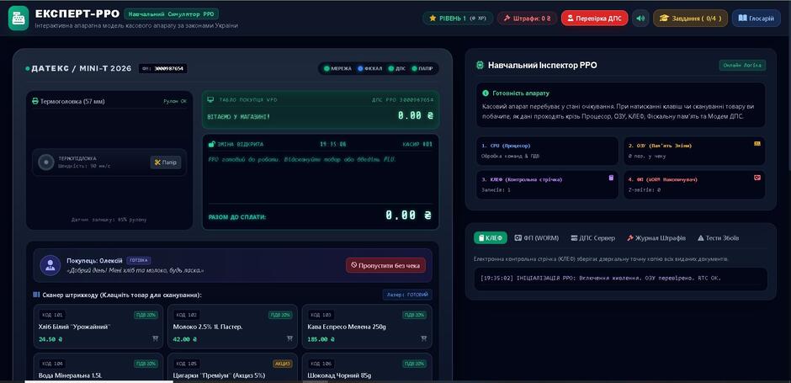Open the Журнал Штрафів tab
Viewport: 791px width, 383px height.
656,237
